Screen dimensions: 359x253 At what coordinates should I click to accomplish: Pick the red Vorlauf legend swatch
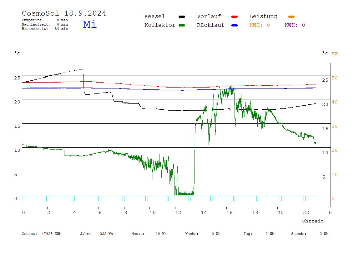pos(235,17)
